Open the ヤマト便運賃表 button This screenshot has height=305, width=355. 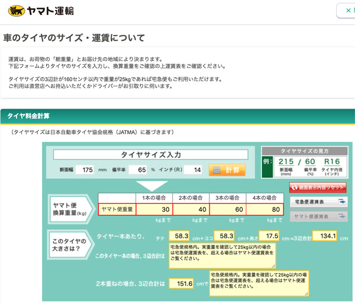click(x=319, y=216)
